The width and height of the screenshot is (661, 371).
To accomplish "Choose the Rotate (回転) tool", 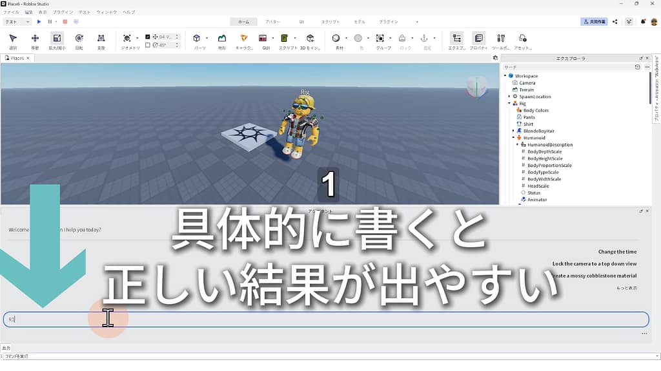I will click(x=79, y=41).
